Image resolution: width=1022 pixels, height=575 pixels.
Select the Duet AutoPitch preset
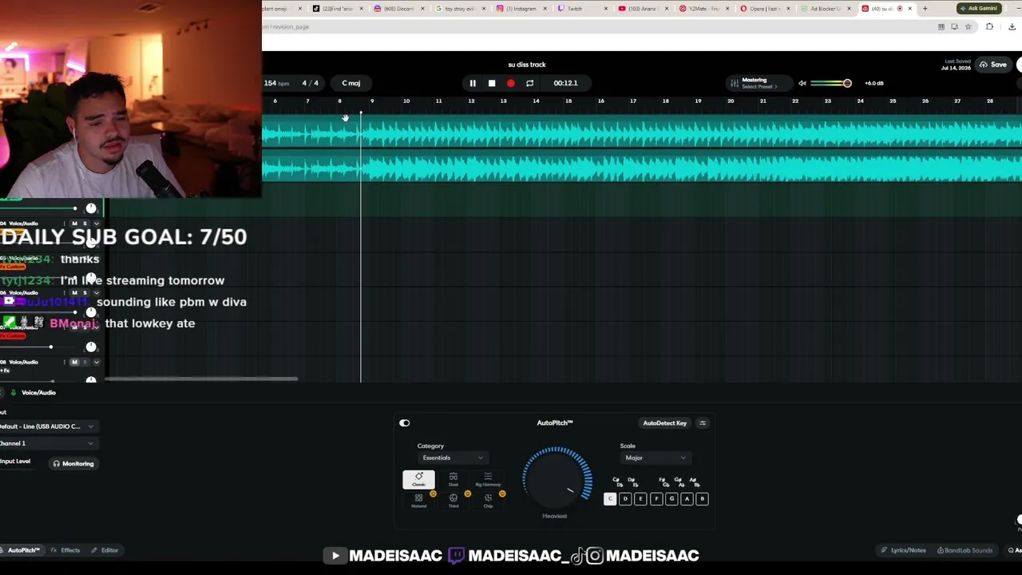pos(454,479)
